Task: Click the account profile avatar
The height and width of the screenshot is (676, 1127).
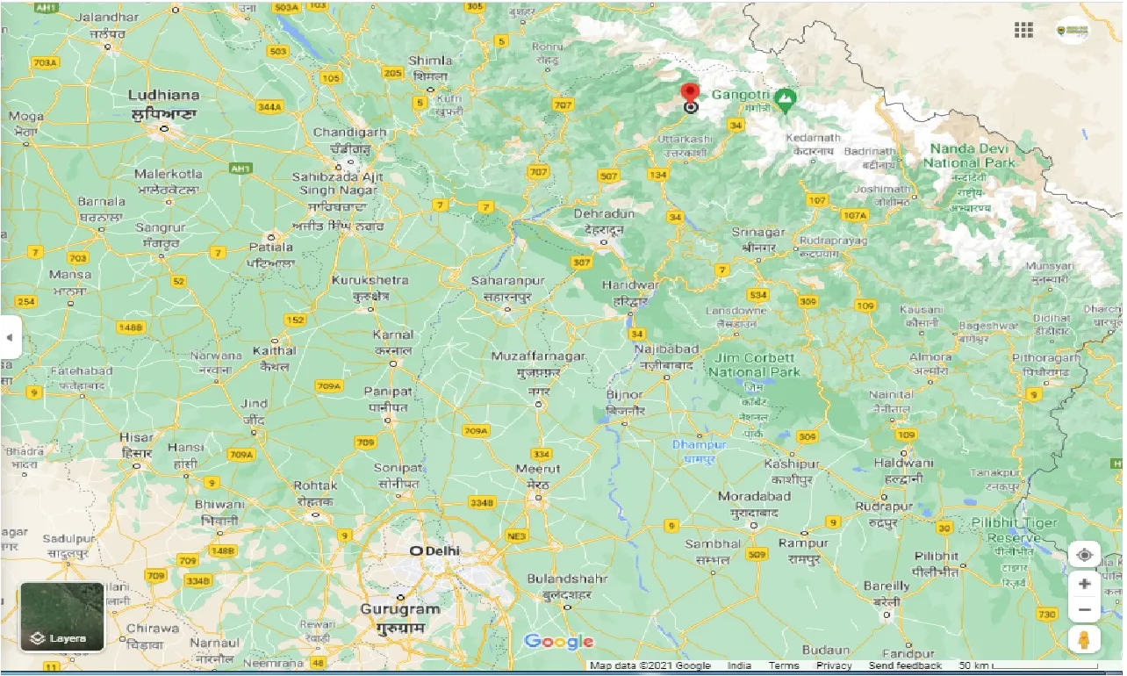Action: point(1072,30)
